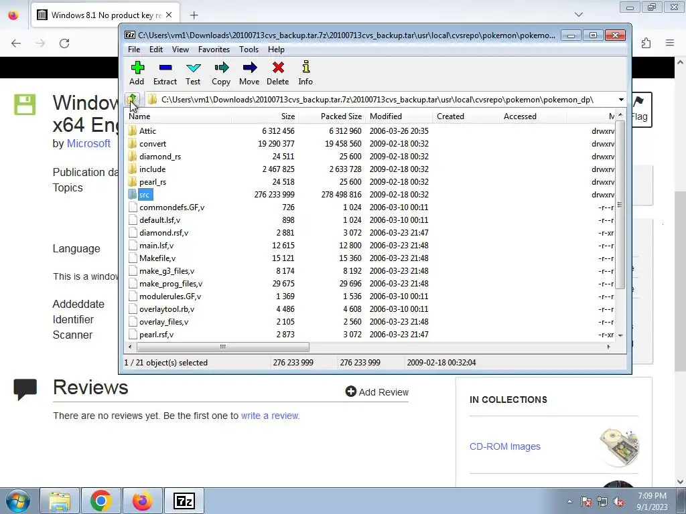Viewport: 686px width, 514px height.
Task: Open the Favorites menu
Action: 214,50
